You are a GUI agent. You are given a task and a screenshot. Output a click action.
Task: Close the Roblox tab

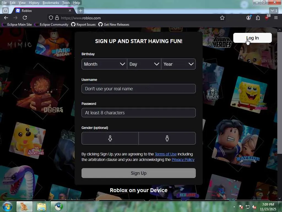70,11
